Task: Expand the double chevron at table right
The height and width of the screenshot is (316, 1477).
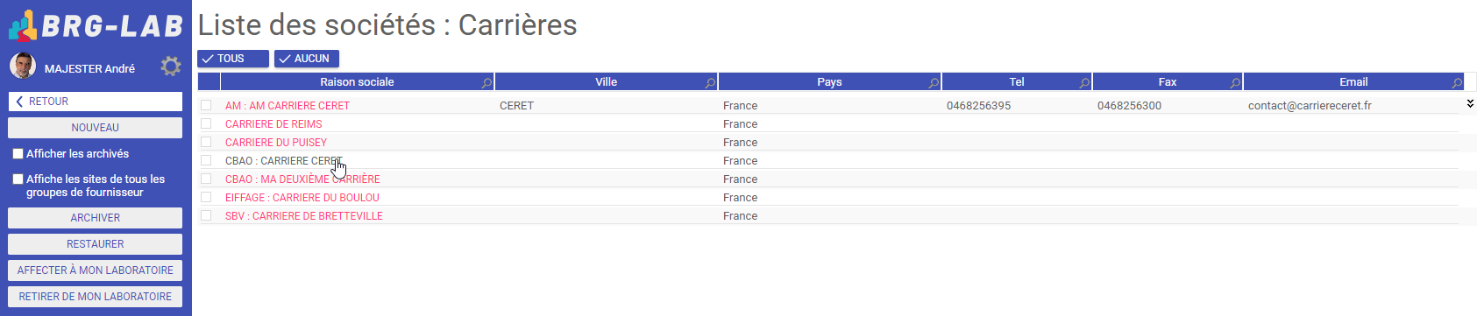Action: (1470, 103)
